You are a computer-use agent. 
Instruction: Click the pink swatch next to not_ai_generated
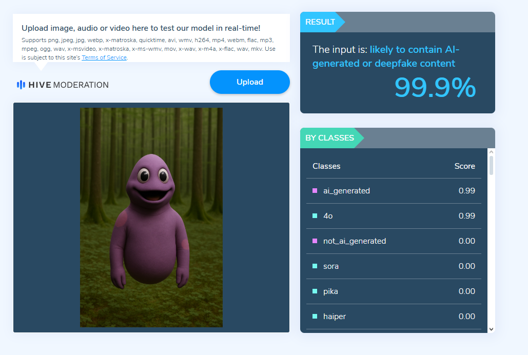click(x=315, y=241)
